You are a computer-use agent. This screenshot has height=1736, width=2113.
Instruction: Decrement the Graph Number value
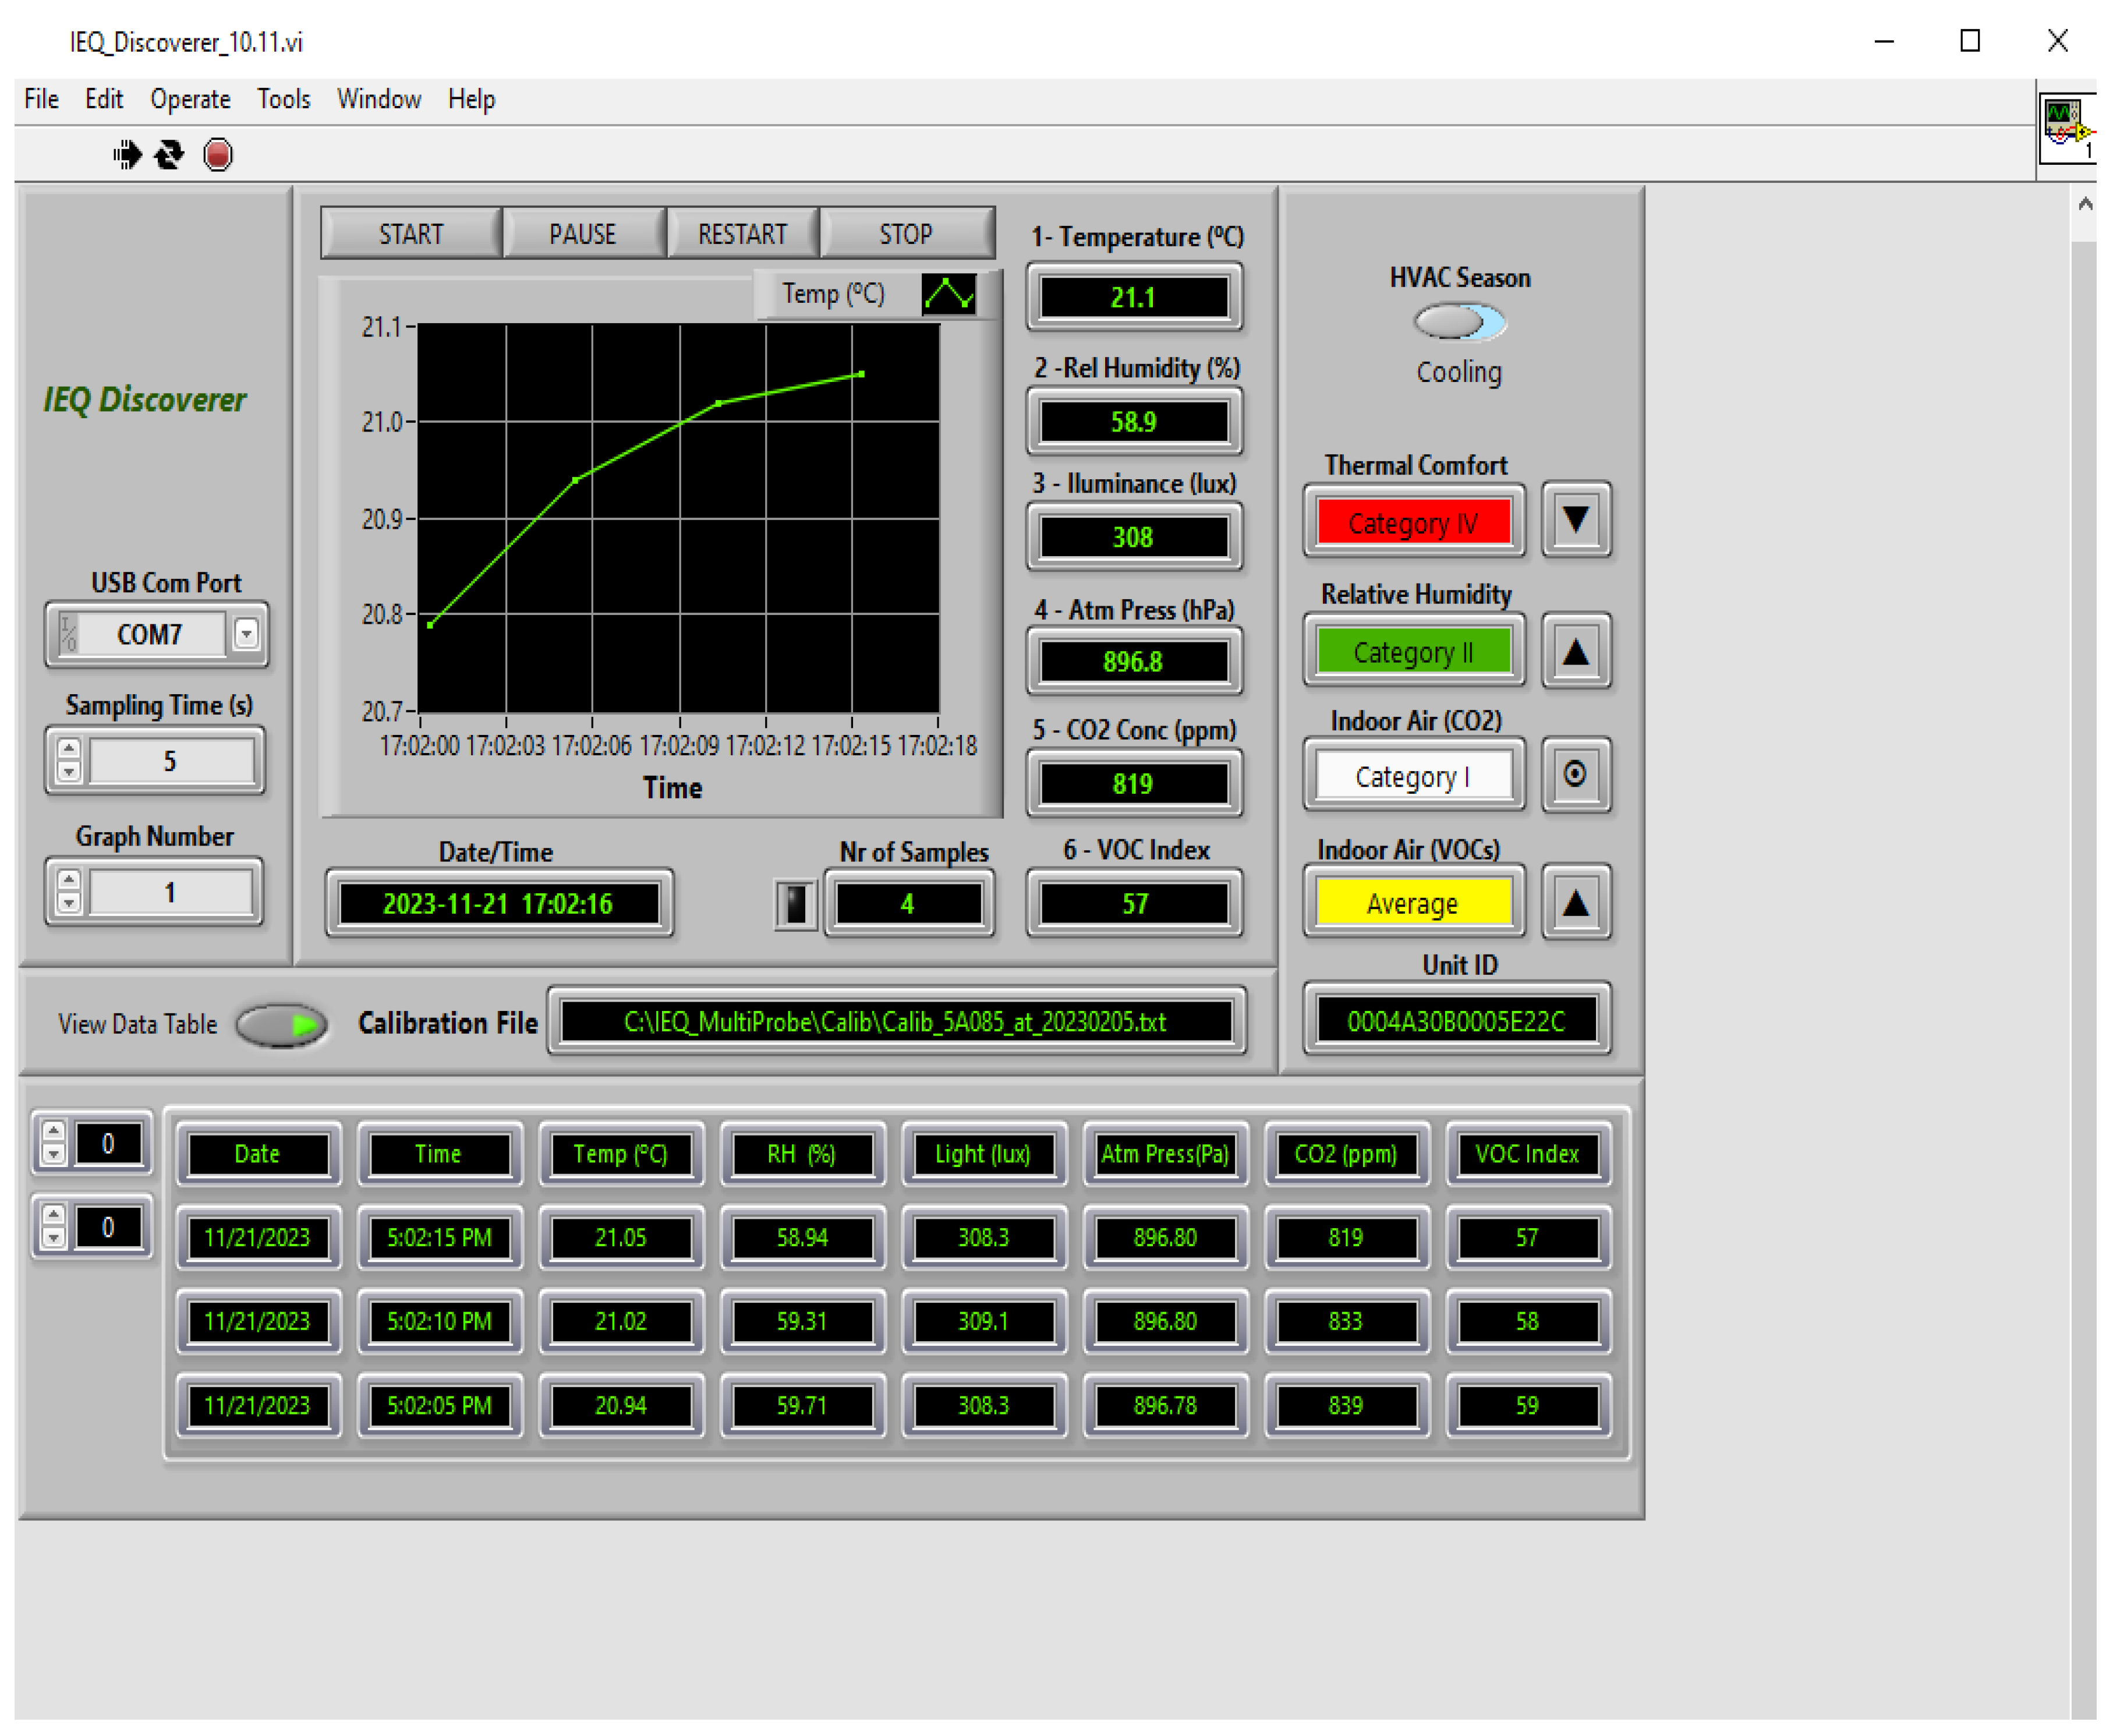68,903
